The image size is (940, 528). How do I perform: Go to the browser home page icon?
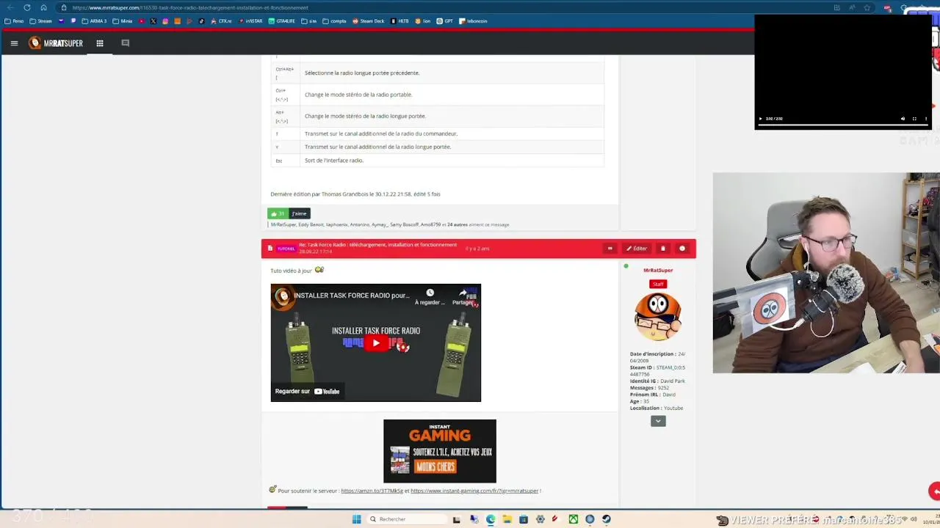[43, 7]
